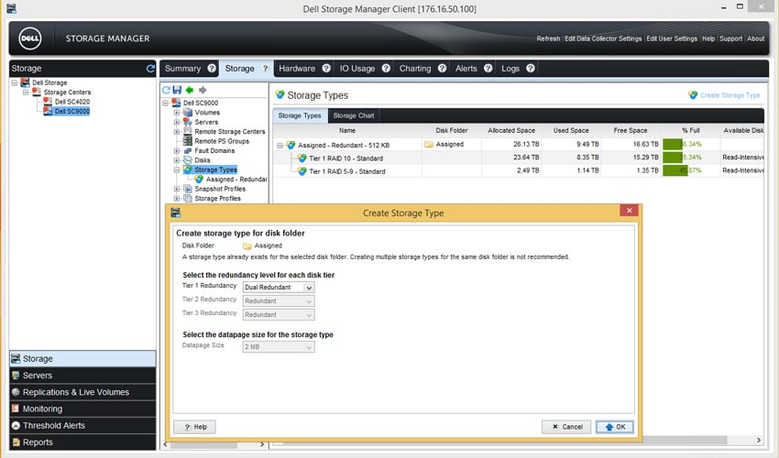Image resolution: width=779 pixels, height=458 pixels.
Task: Click the gray forward arrow icon
Action: (x=203, y=90)
